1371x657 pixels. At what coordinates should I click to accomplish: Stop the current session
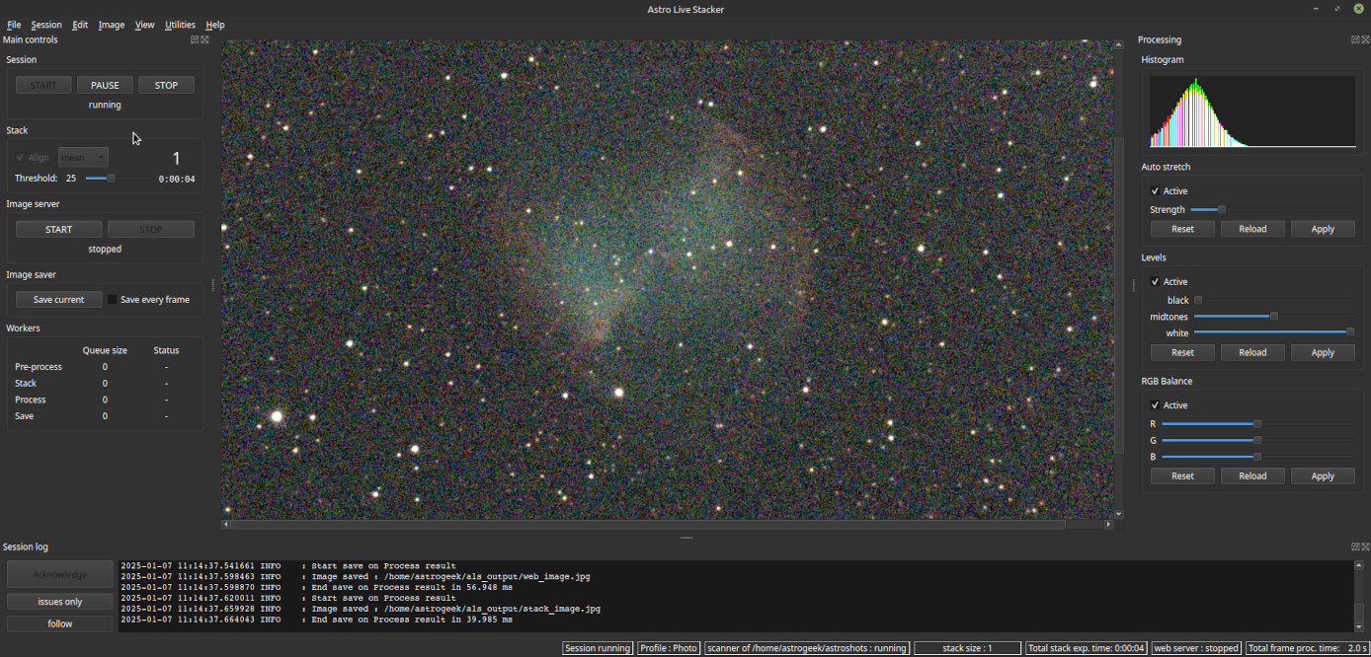(166, 84)
